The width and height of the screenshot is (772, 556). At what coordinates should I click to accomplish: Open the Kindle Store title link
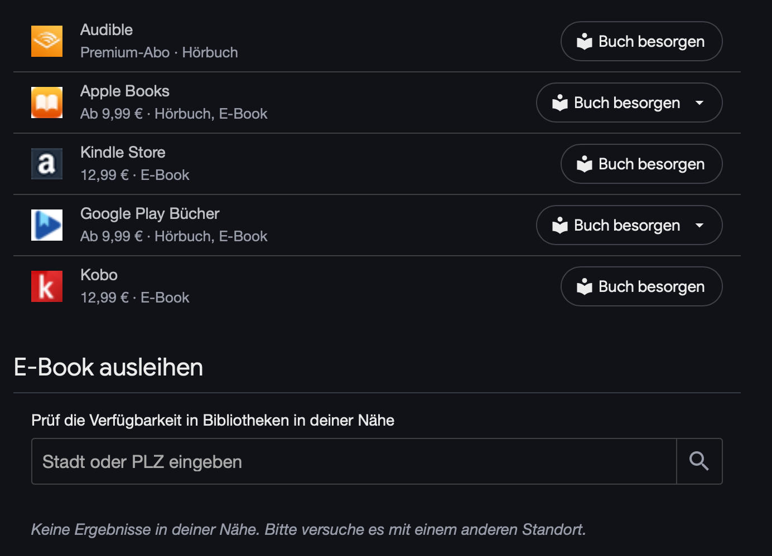[123, 153]
